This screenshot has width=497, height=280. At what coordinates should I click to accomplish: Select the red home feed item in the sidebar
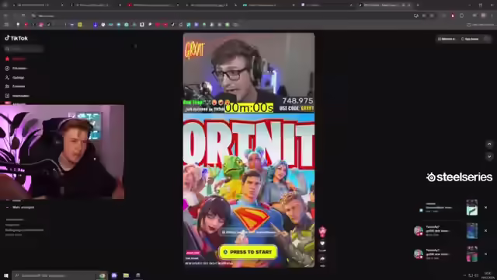[16, 59]
